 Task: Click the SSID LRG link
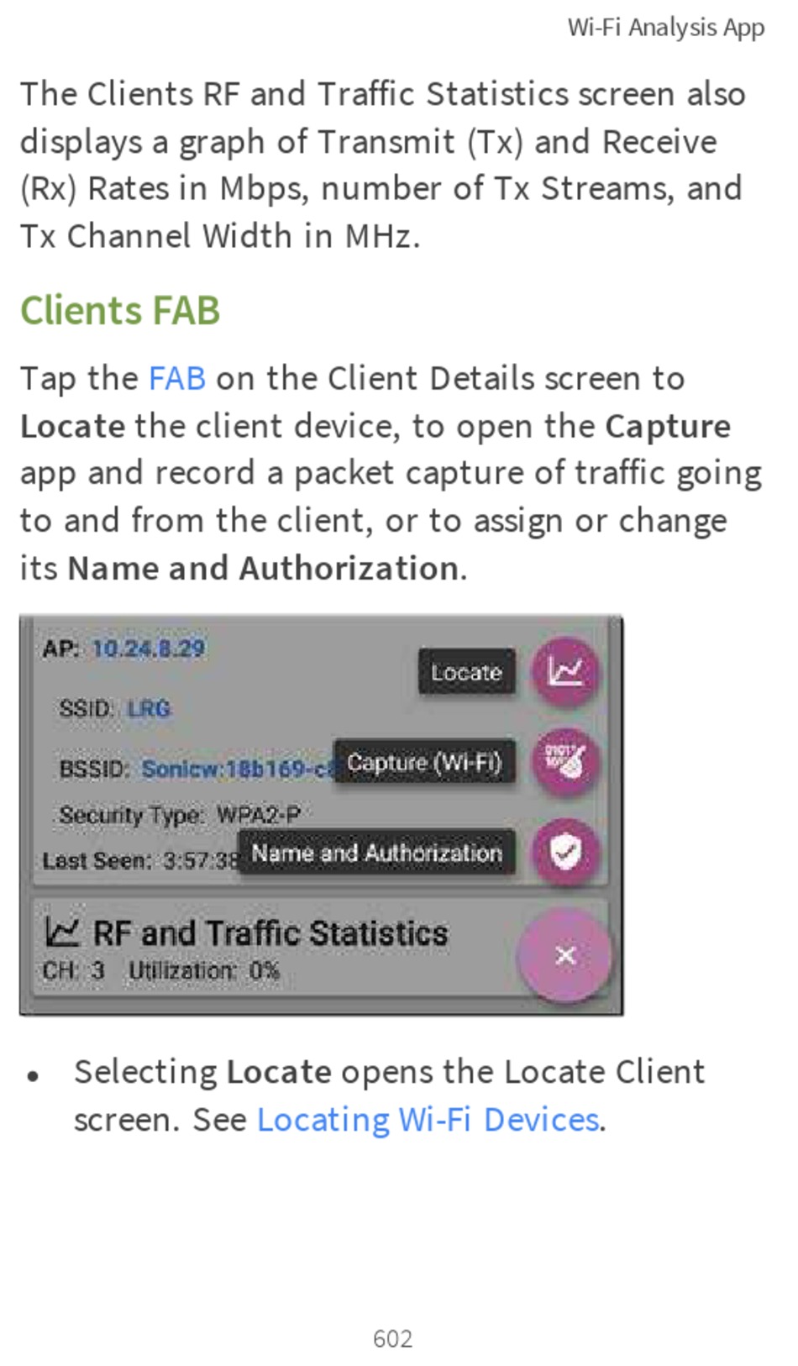pos(149,708)
